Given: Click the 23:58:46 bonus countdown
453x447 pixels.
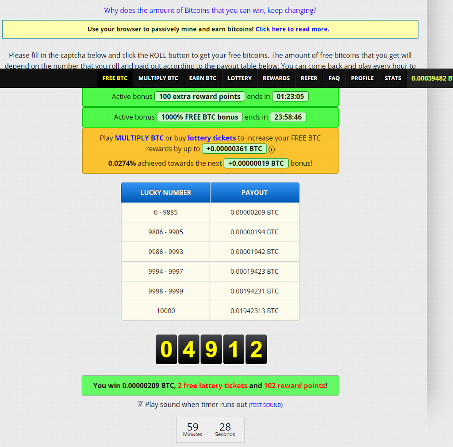Looking at the screenshot, I should [x=288, y=117].
